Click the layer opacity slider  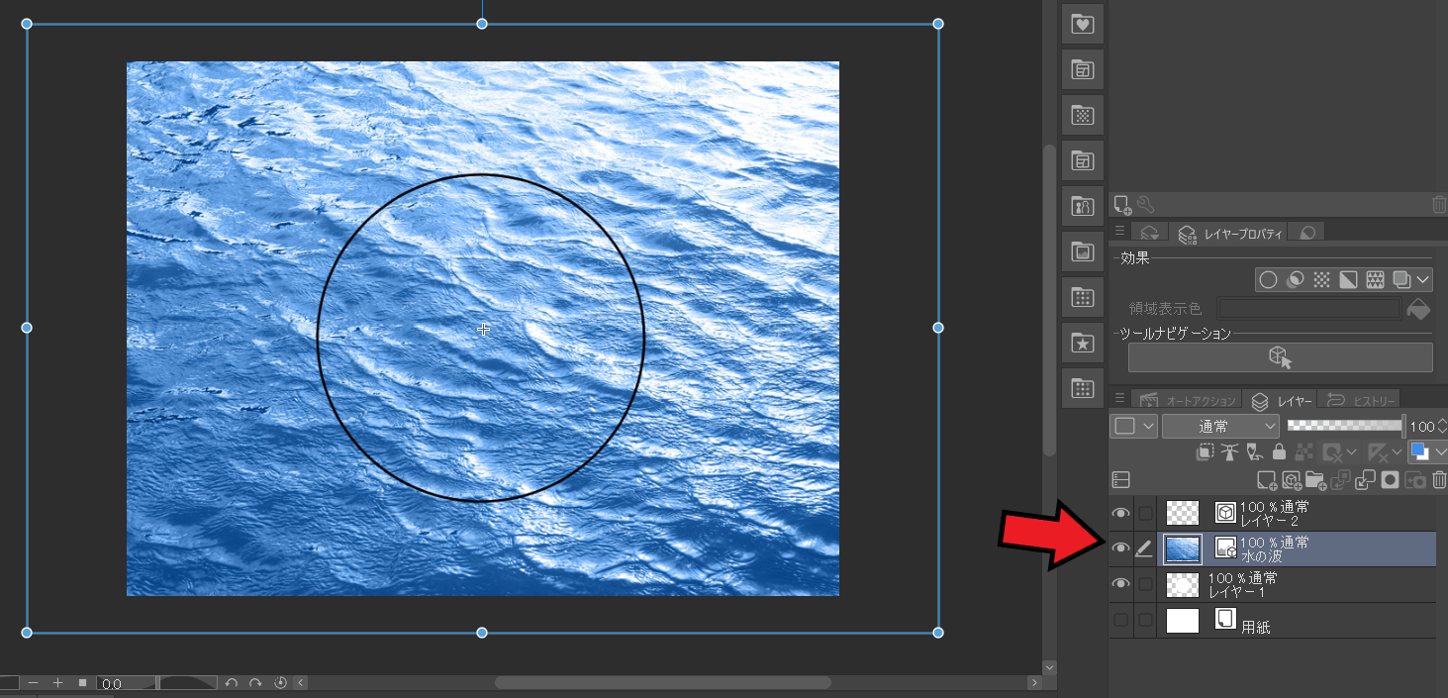1344,427
